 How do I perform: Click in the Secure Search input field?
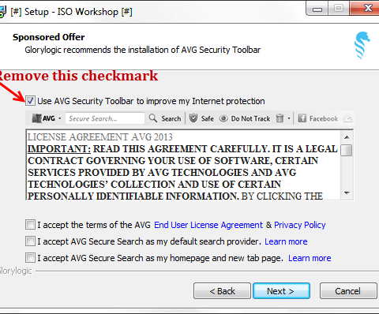(105, 118)
